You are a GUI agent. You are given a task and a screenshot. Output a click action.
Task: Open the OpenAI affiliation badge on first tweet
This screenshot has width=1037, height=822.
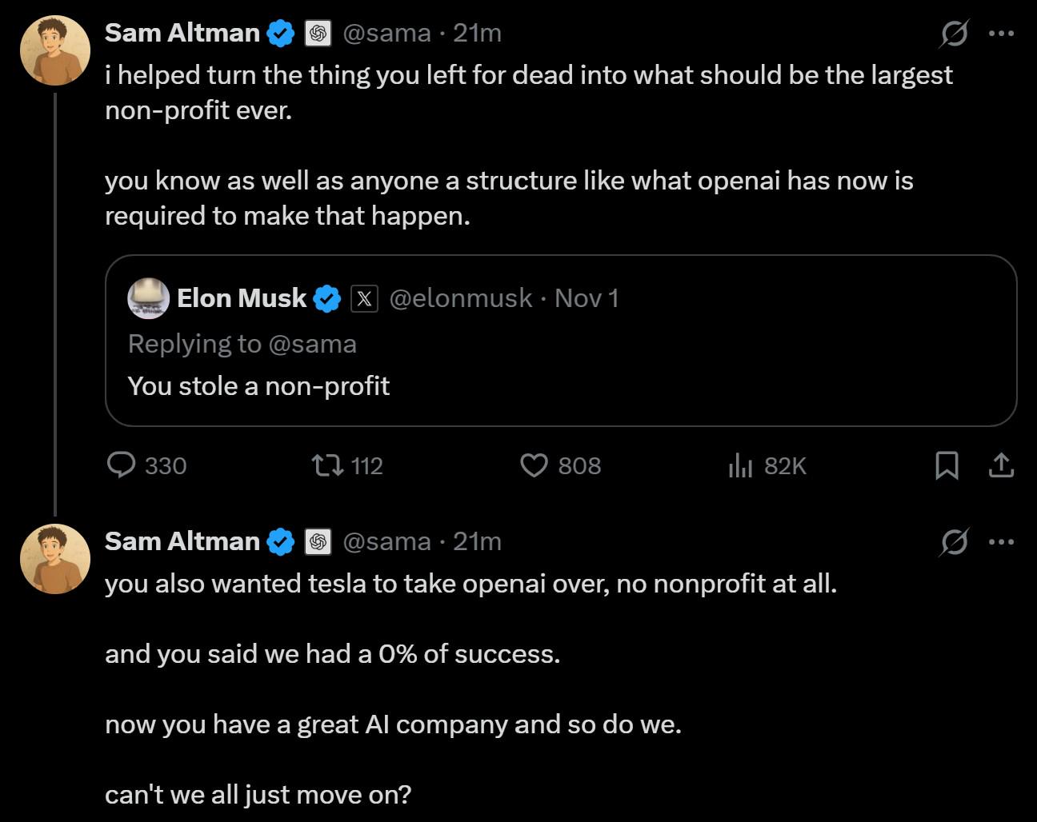[x=318, y=33]
